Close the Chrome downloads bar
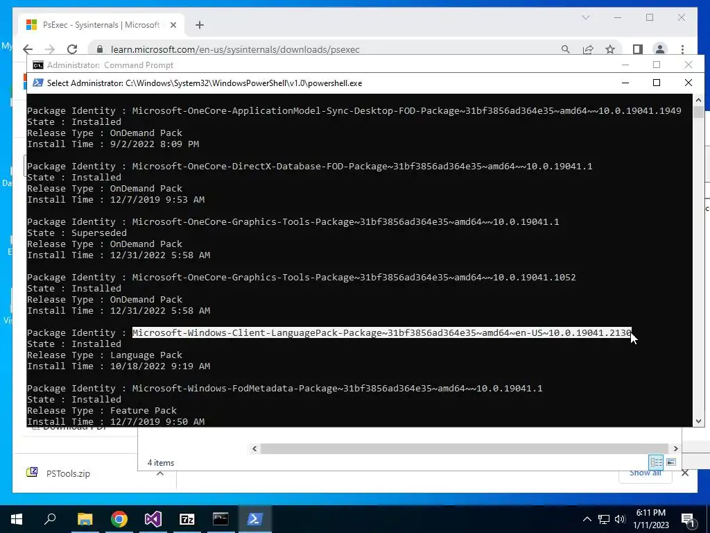 [x=685, y=473]
